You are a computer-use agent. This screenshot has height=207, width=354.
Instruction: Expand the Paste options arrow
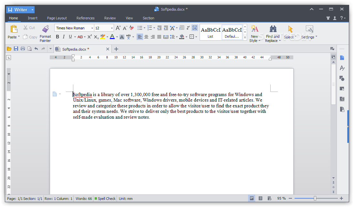tap(19, 36)
